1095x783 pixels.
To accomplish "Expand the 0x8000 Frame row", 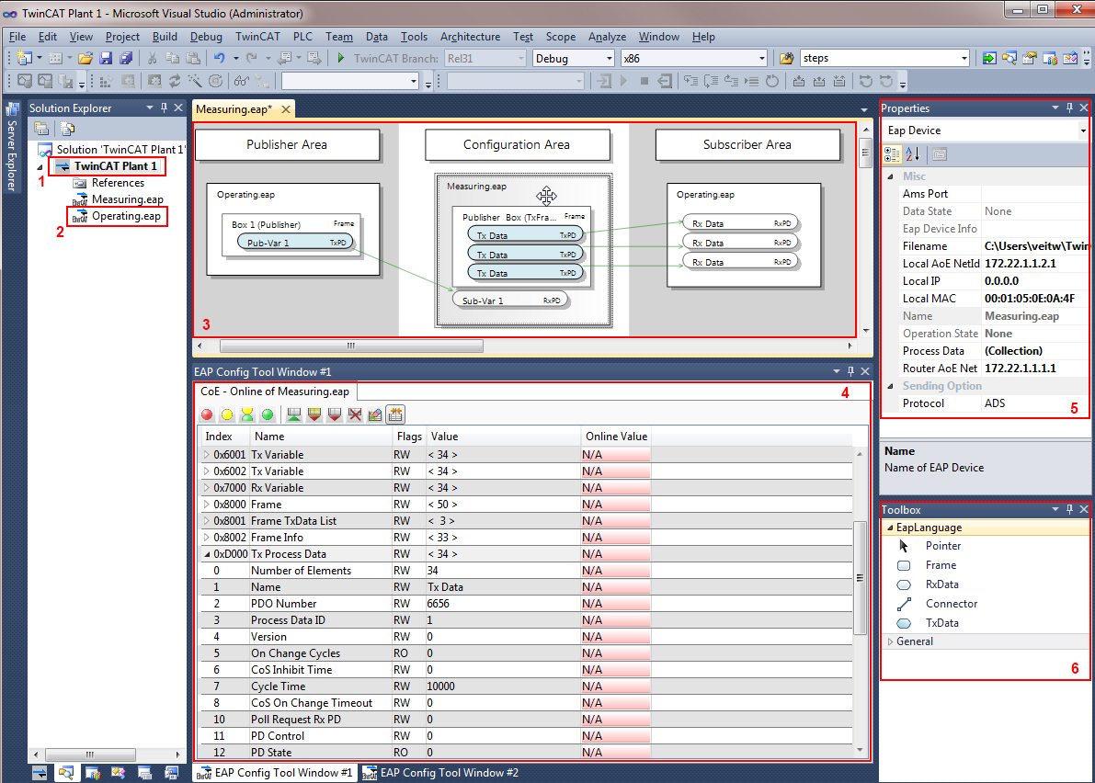I will point(207,504).
